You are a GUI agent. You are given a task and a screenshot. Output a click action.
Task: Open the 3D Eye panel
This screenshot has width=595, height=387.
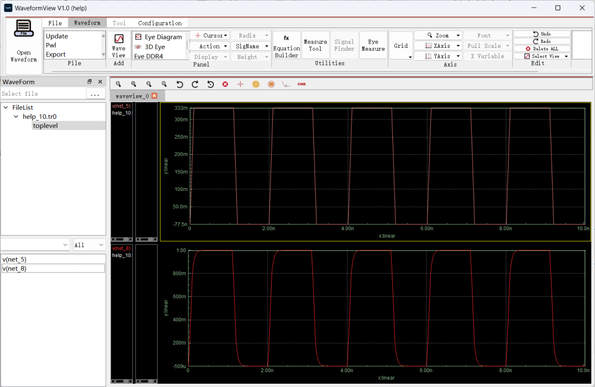[x=150, y=47]
